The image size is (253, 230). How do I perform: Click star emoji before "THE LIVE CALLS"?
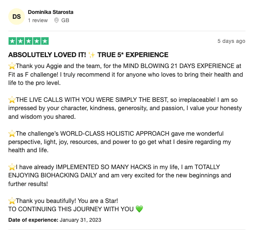(12, 100)
